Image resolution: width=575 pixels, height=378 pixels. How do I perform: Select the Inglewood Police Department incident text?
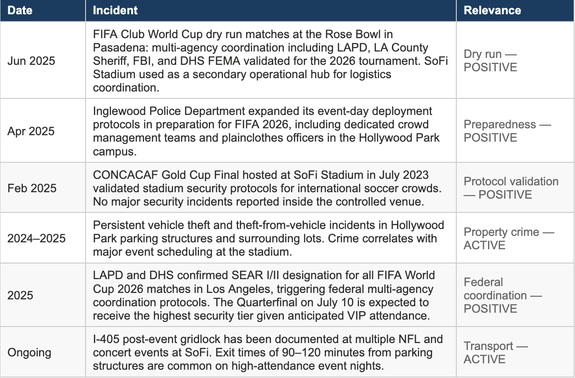pos(266,131)
